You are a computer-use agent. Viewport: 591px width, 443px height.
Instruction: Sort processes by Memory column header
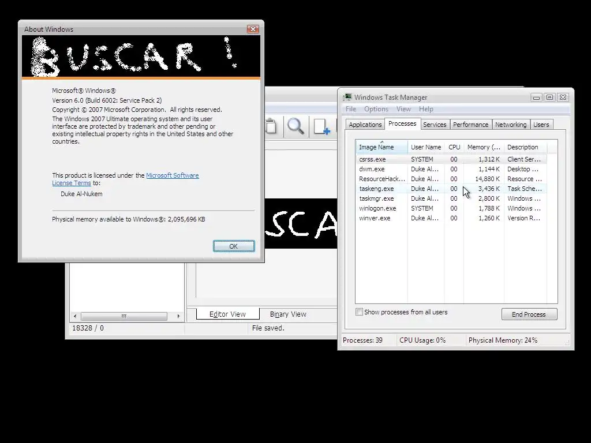pyautogui.click(x=484, y=147)
